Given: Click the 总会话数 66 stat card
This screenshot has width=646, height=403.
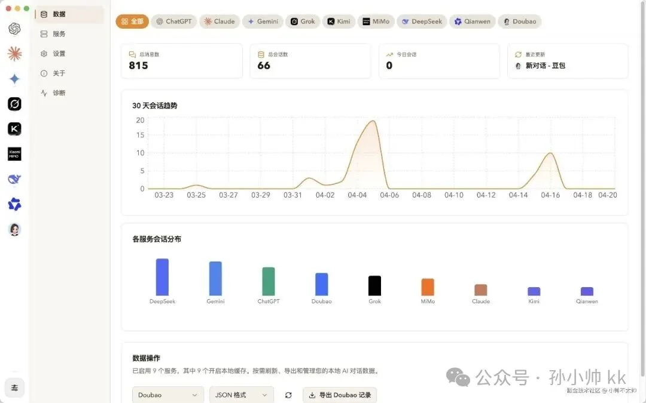Looking at the screenshot, I should click(310, 61).
